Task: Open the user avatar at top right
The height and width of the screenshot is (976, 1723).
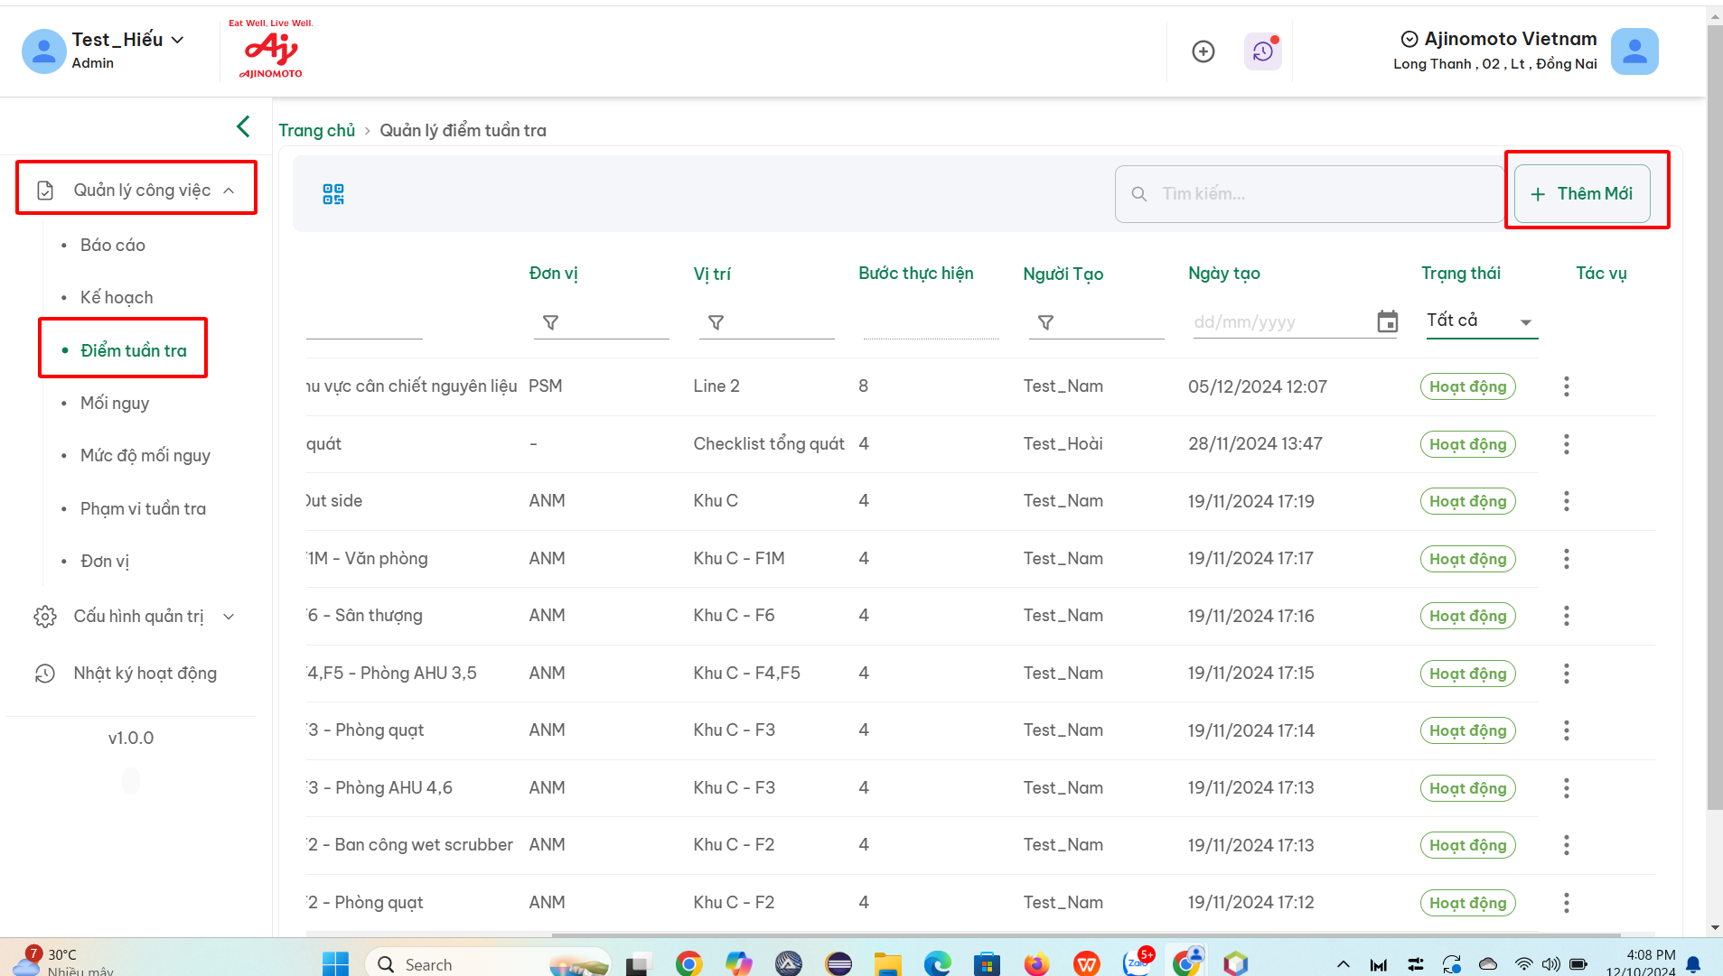Action: 1634,51
